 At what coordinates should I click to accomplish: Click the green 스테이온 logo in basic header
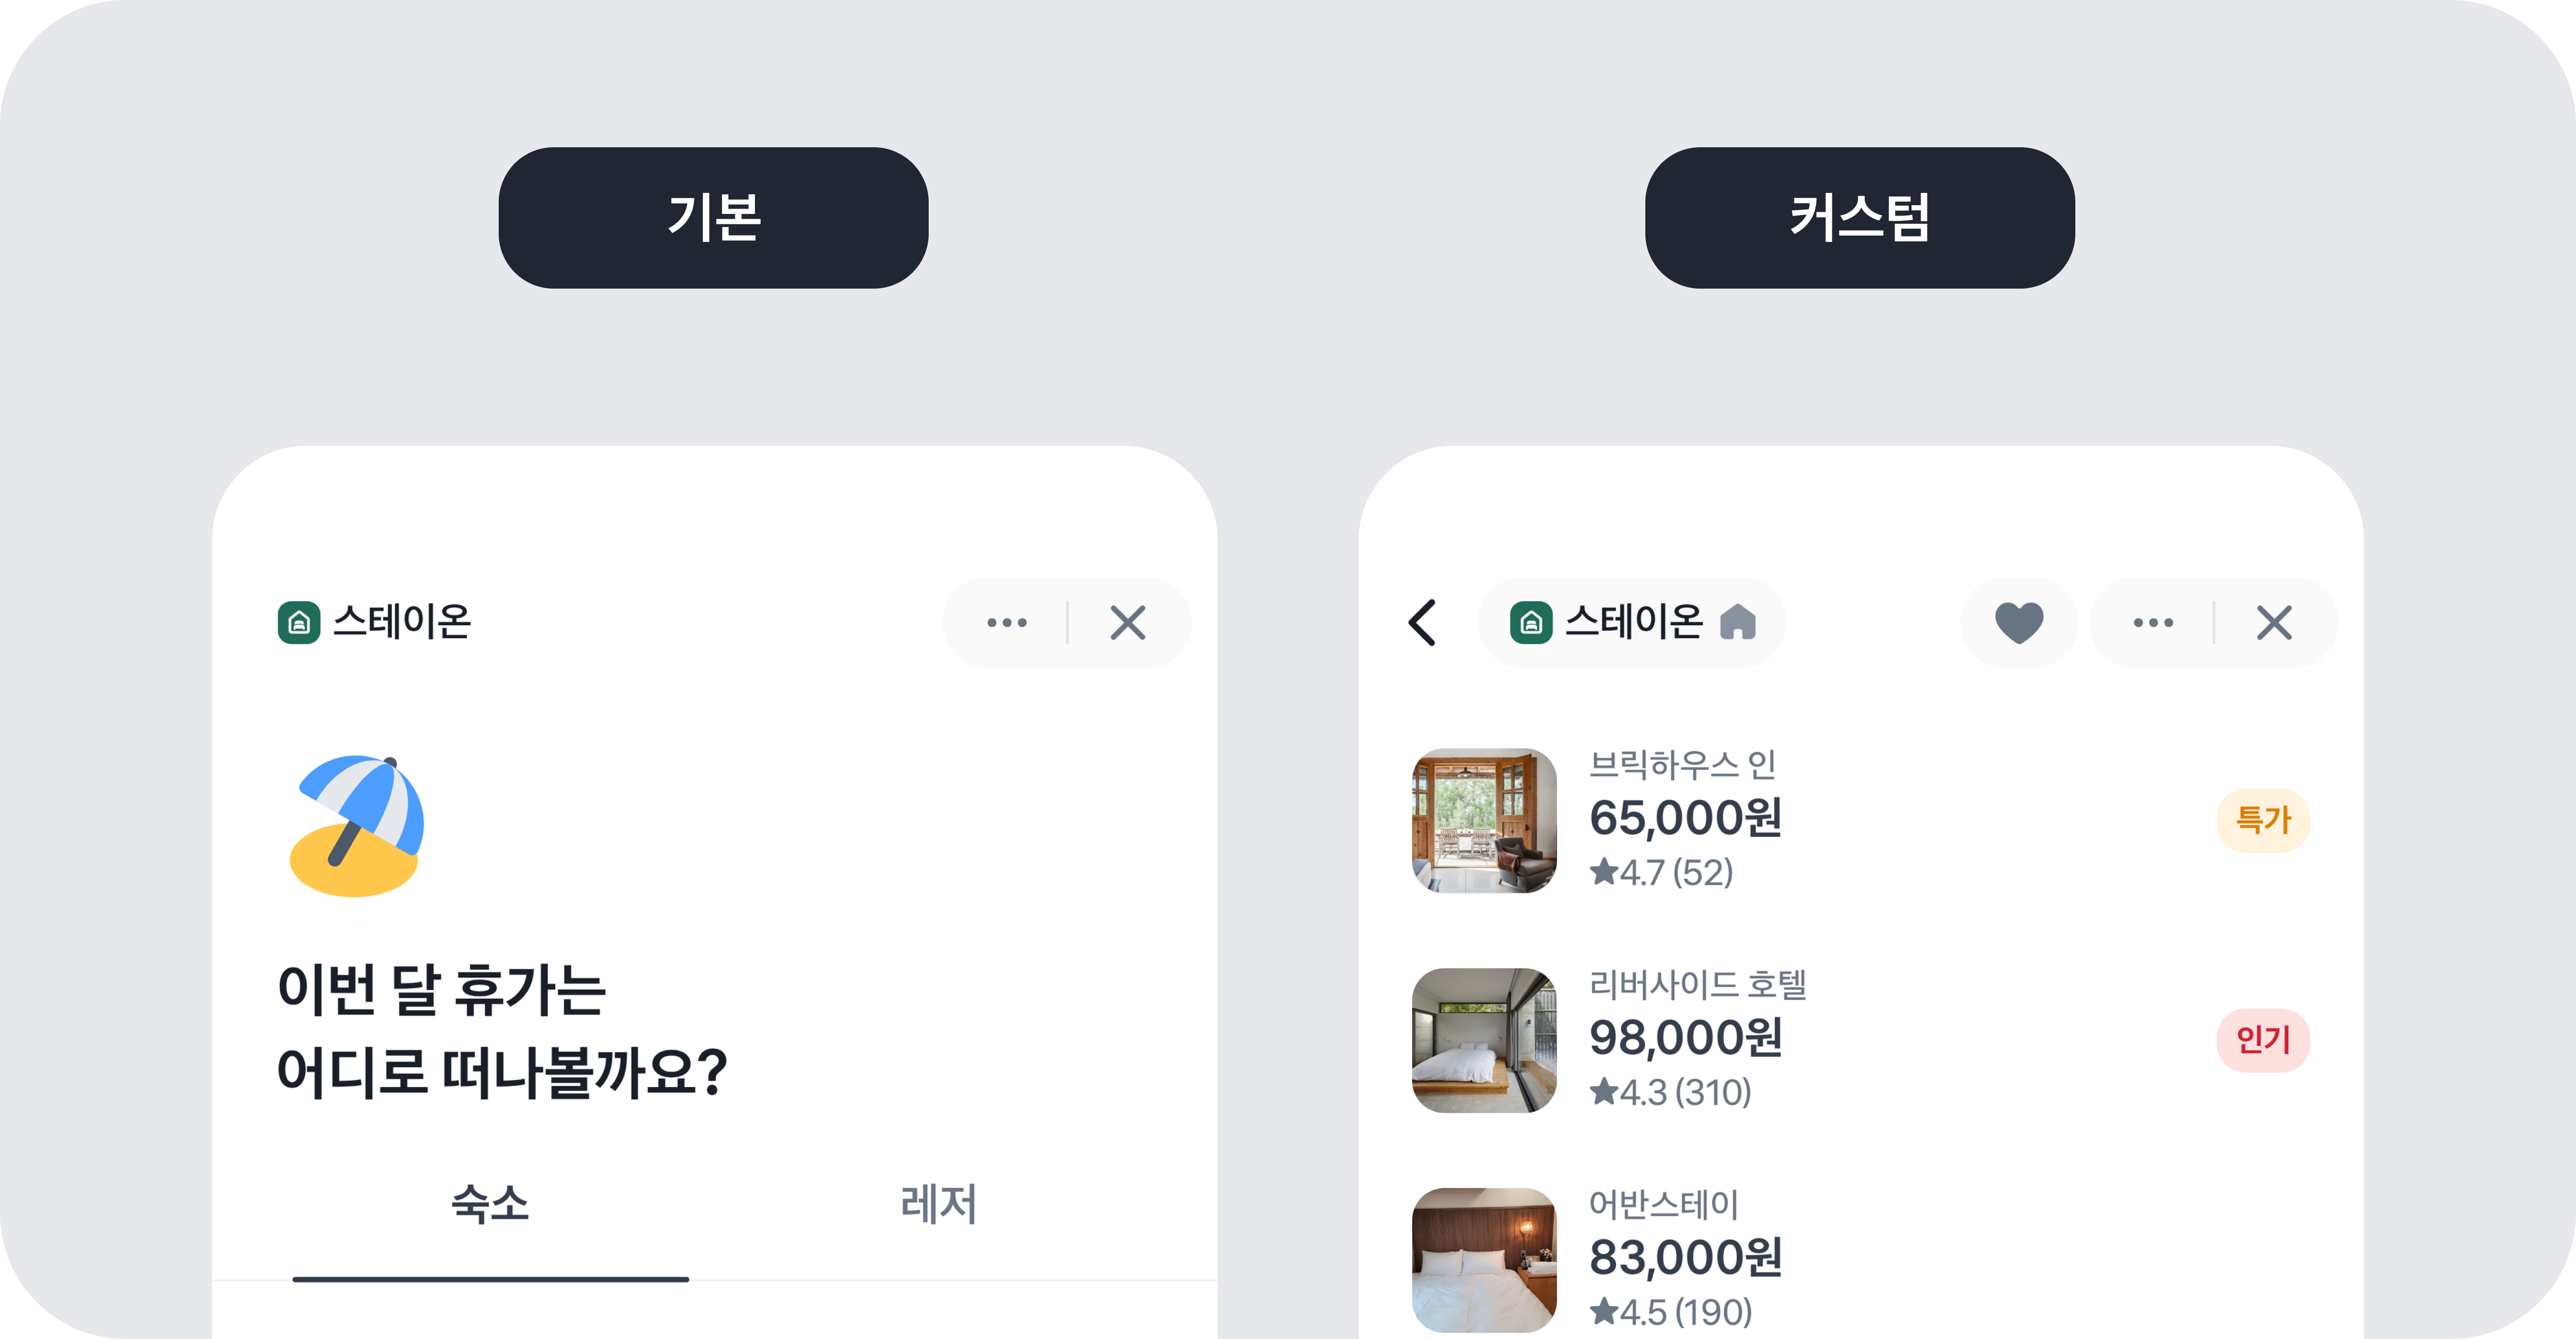pos(299,623)
